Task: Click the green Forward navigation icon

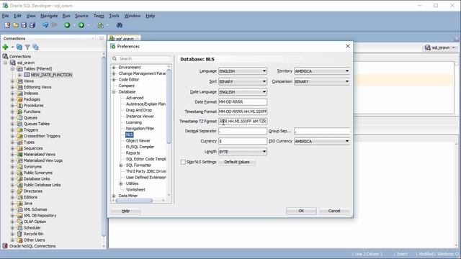Action: click(x=81, y=25)
